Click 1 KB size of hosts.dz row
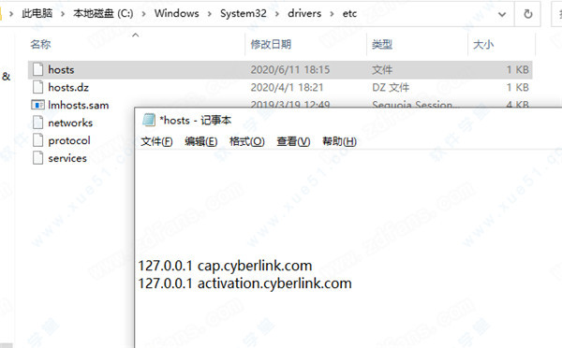562x348 pixels. click(518, 87)
